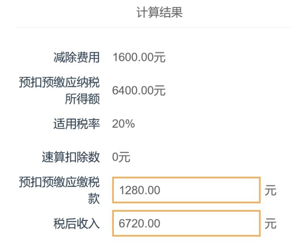The height and width of the screenshot is (242, 292).
Task: Click the 减除费用 label
Action: tap(76, 58)
